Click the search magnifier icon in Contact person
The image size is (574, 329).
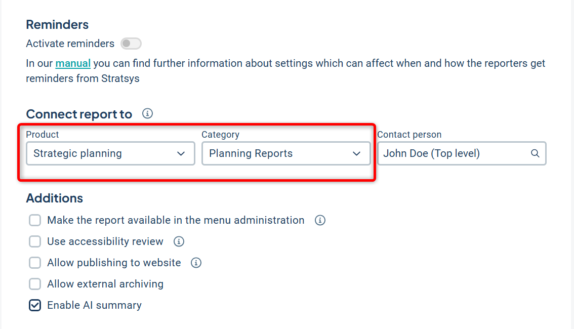(x=535, y=153)
